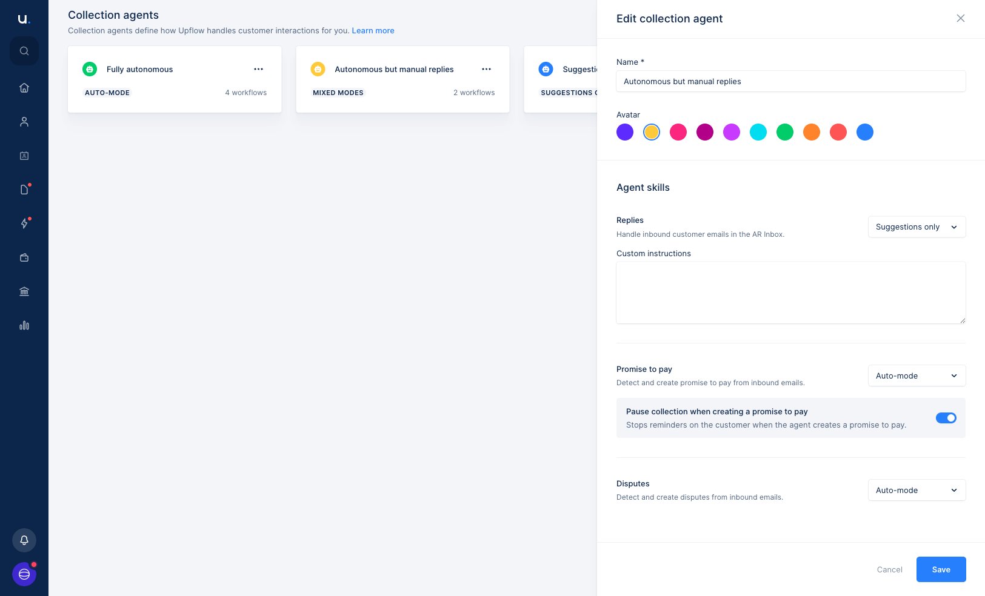Select the red avatar color
985x596 pixels.
[838, 132]
